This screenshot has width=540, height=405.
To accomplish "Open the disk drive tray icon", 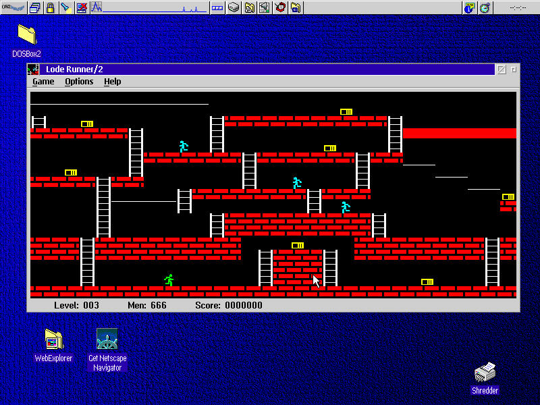I will point(234,7).
